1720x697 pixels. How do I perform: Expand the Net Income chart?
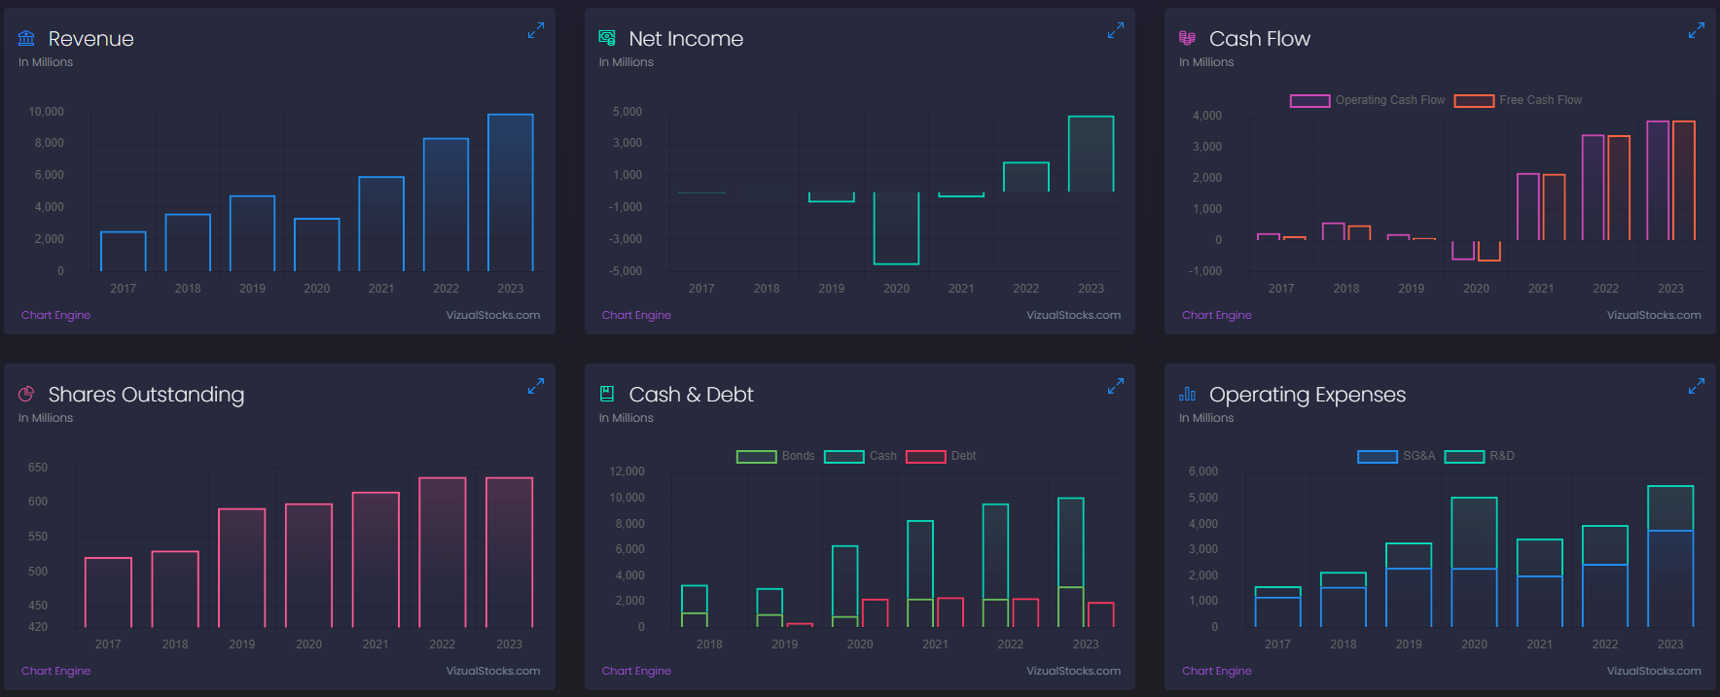(x=1116, y=31)
